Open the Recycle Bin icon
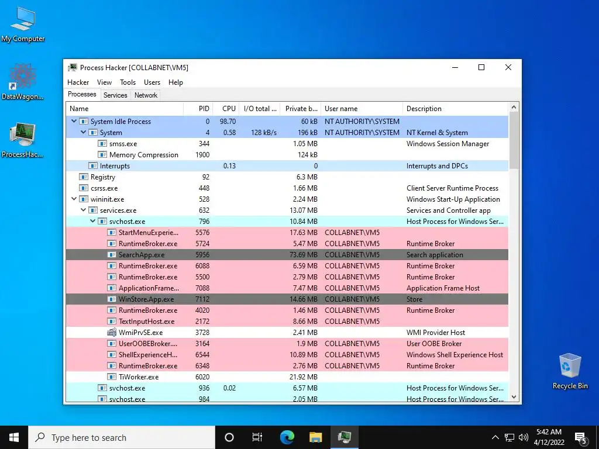Viewport: 599px width, 449px height. click(x=570, y=371)
